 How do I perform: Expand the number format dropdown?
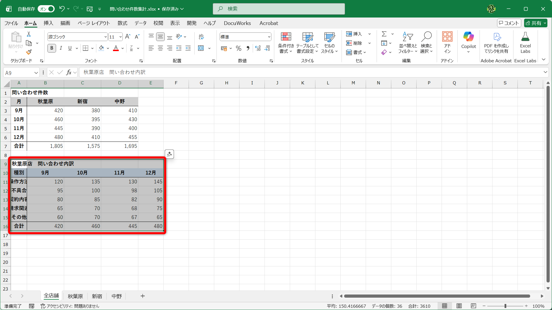pyautogui.click(x=269, y=37)
